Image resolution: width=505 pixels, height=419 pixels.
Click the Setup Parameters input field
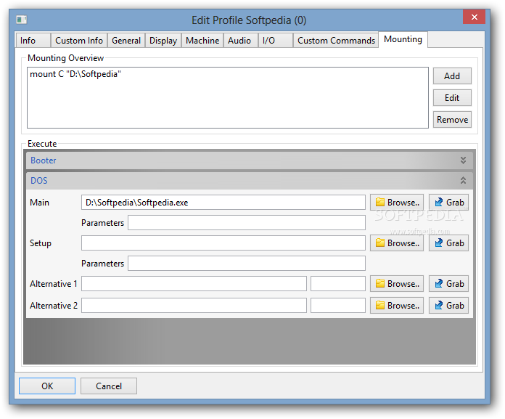click(247, 264)
